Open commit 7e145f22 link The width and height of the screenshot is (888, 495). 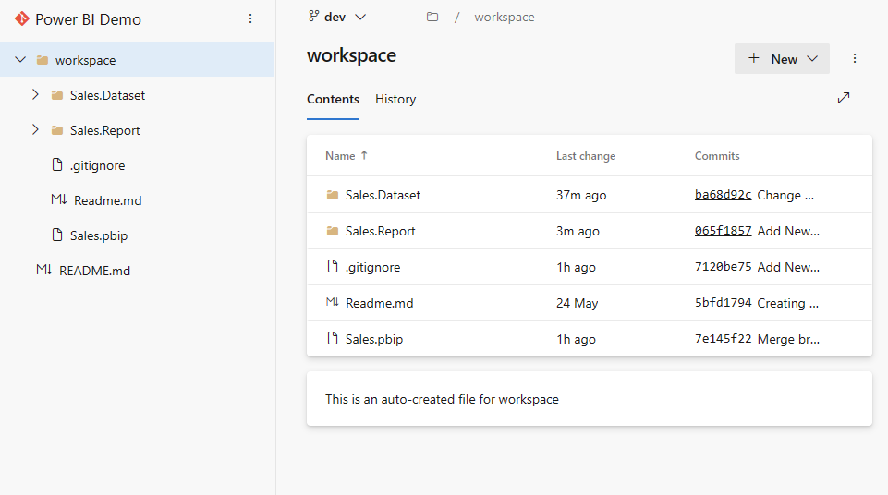(724, 338)
